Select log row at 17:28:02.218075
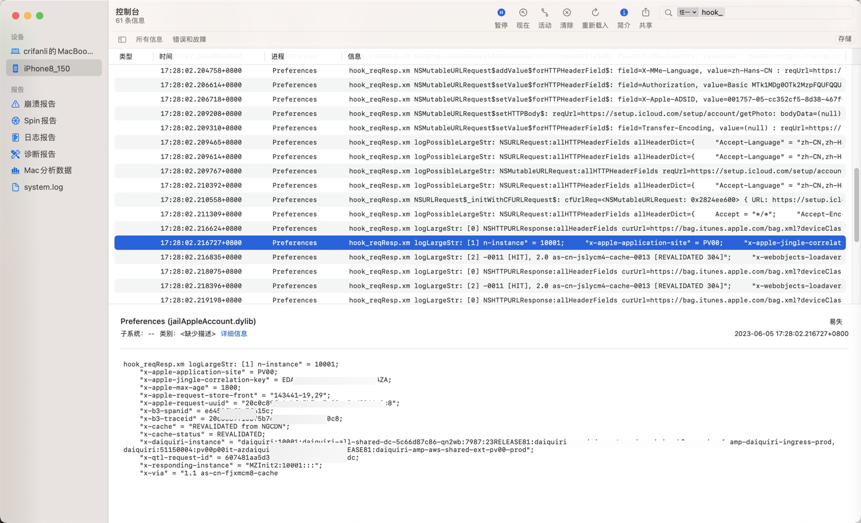The image size is (861, 523). 480,272
